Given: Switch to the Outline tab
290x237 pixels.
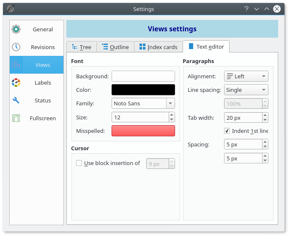Looking at the screenshot, I should pos(115,47).
